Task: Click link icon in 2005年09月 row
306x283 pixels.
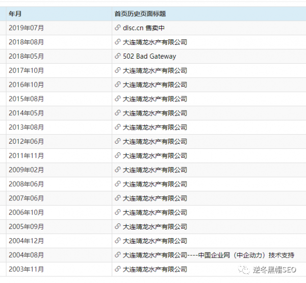Action: (x=117, y=226)
